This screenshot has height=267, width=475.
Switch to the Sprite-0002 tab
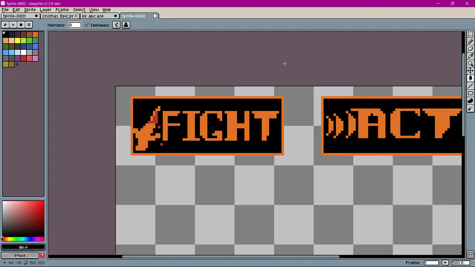click(x=139, y=16)
